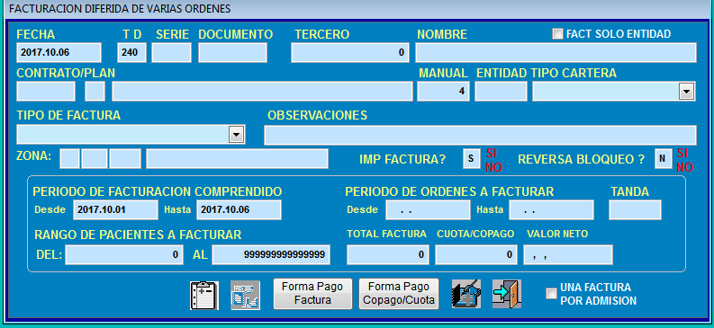Toggle UNA FACTURA POR ADMISION checkbox
The height and width of the screenshot is (328, 714).
(551, 294)
